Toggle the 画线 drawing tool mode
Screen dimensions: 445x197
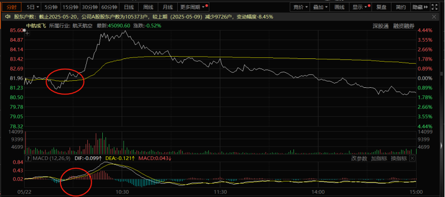click(340, 7)
